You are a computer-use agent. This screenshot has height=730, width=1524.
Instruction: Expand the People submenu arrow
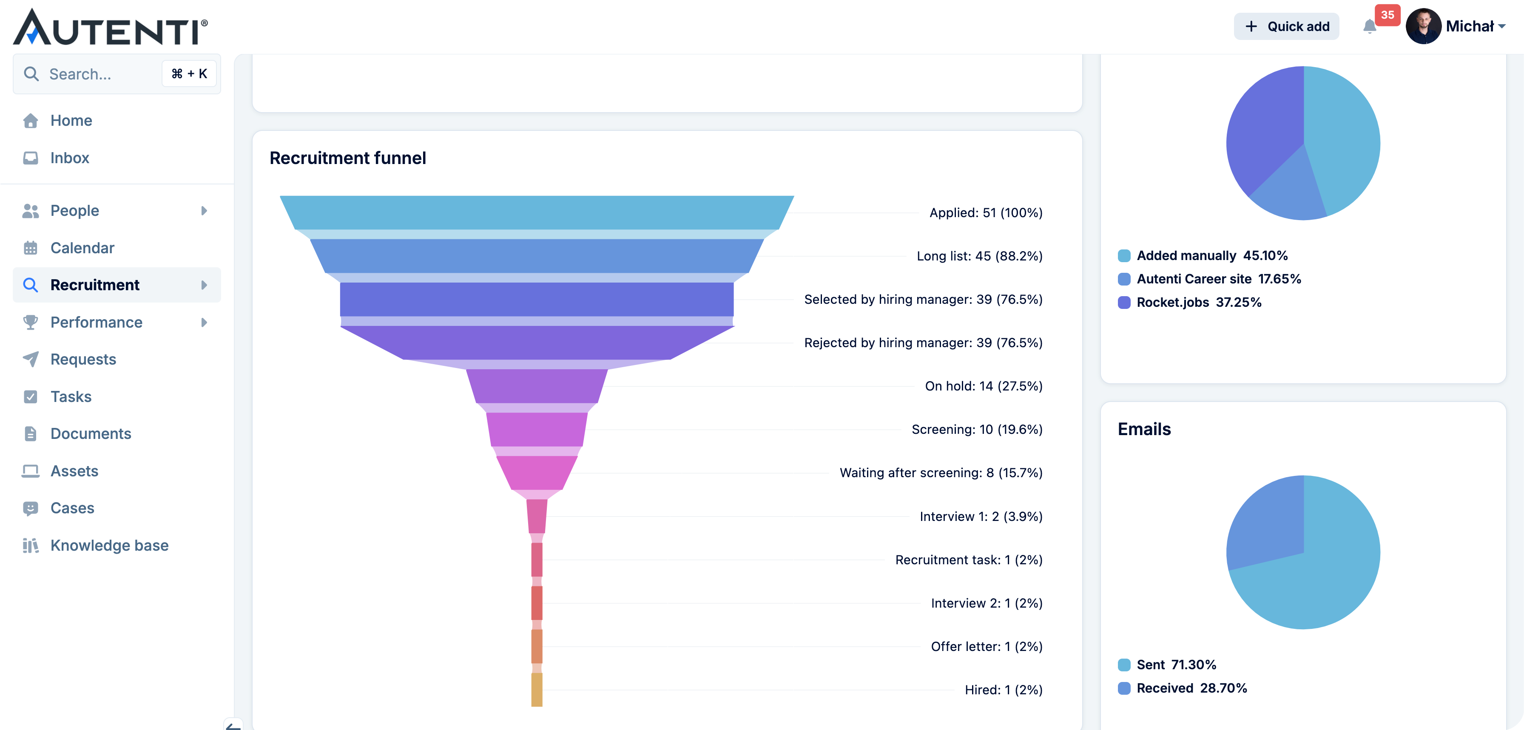coord(204,210)
